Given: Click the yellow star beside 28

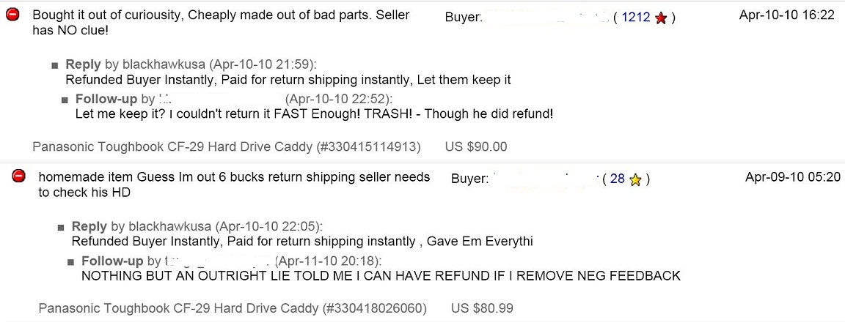Looking at the screenshot, I should coord(635,179).
